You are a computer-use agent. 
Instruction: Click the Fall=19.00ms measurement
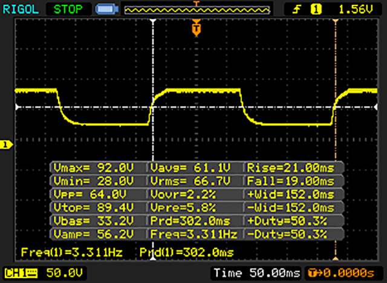click(x=290, y=181)
